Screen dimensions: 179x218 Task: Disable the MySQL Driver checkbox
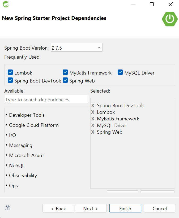point(120,72)
